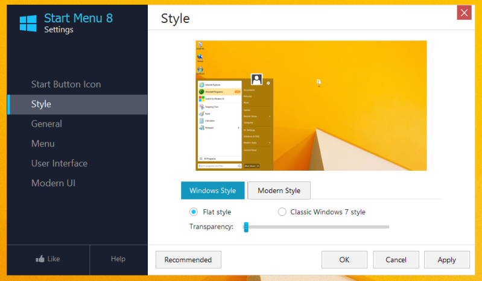Screen dimensions: 482x281
Task: Navigate to User Interface settings
Action: tap(59, 163)
